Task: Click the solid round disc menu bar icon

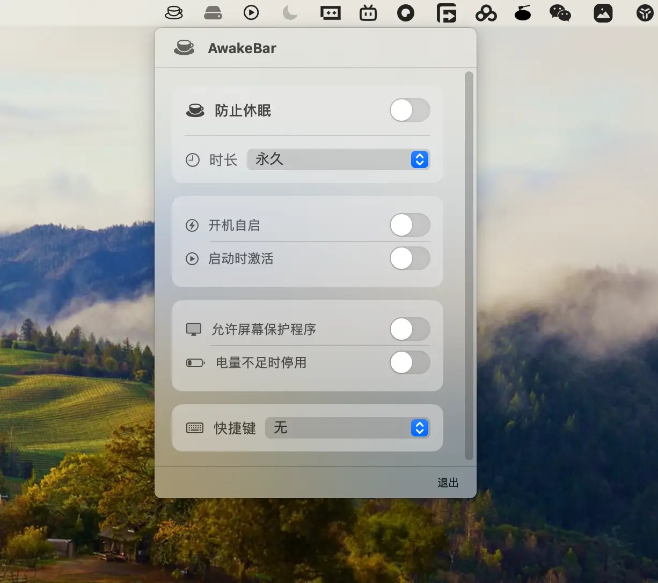Action: point(406,12)
